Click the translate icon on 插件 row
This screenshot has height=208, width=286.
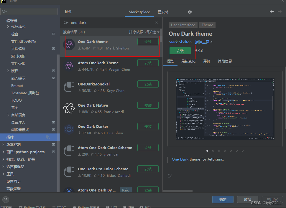(47, 137)
